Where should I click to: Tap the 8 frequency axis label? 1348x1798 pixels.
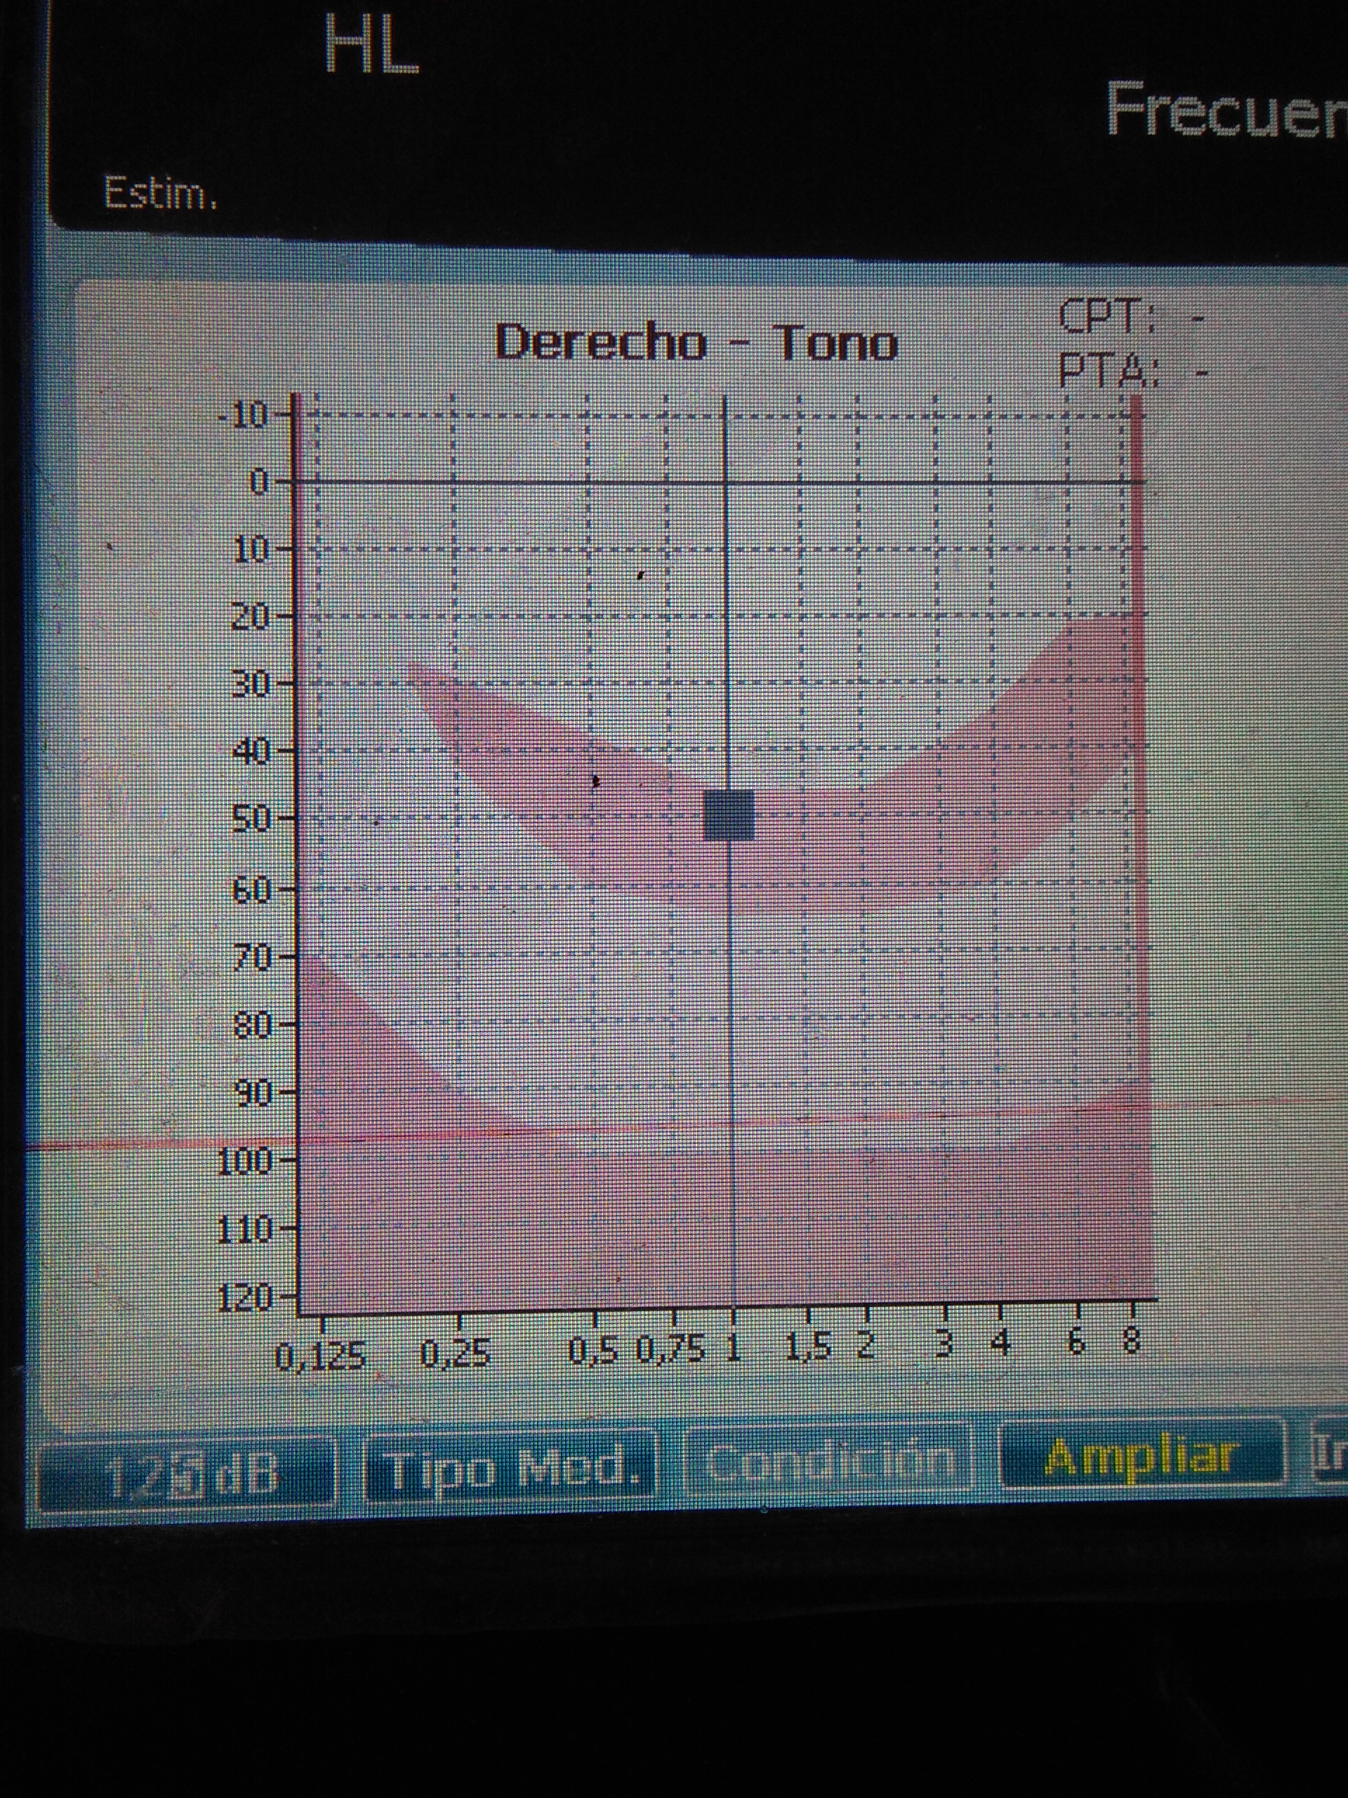(x=1131, y=1341)
